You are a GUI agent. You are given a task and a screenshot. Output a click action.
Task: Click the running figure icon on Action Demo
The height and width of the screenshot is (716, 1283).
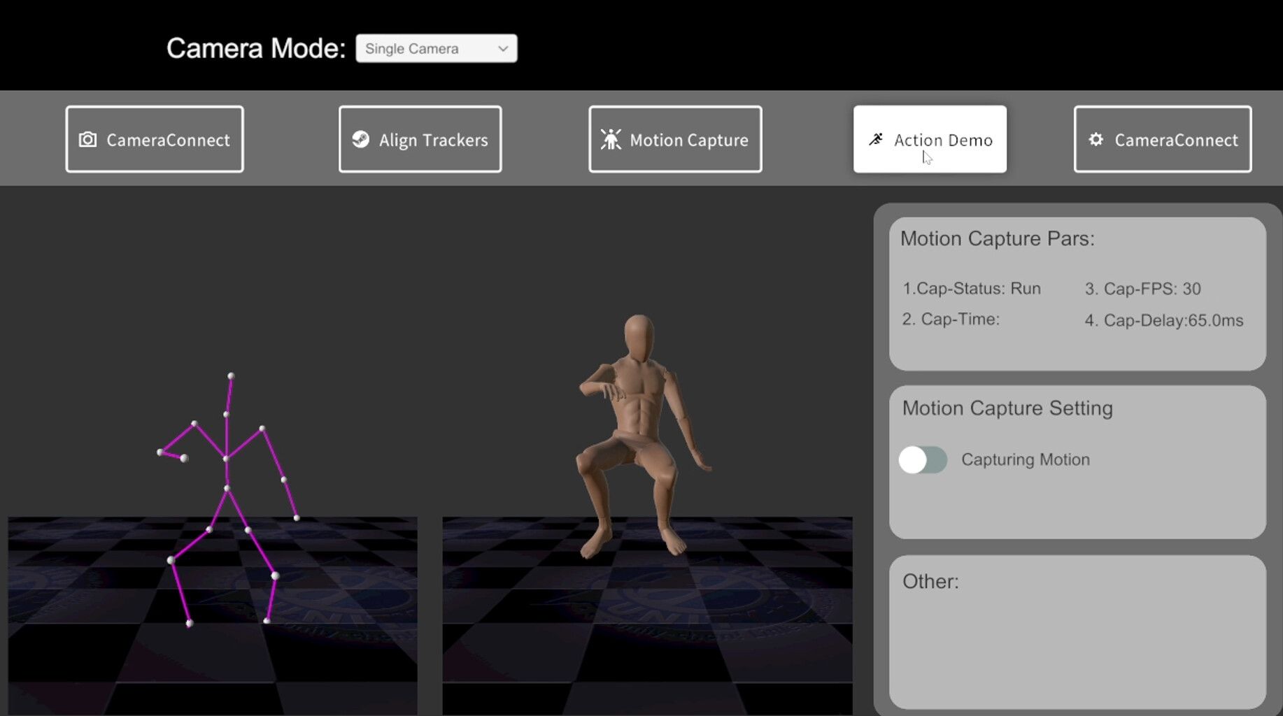(x=876, y=140)
